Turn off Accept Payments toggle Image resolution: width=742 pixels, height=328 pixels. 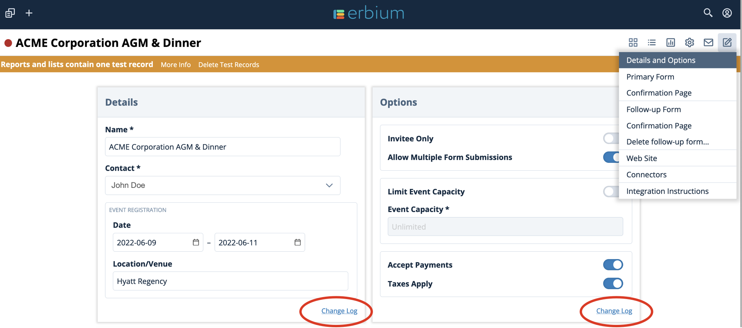pos(613,265)
